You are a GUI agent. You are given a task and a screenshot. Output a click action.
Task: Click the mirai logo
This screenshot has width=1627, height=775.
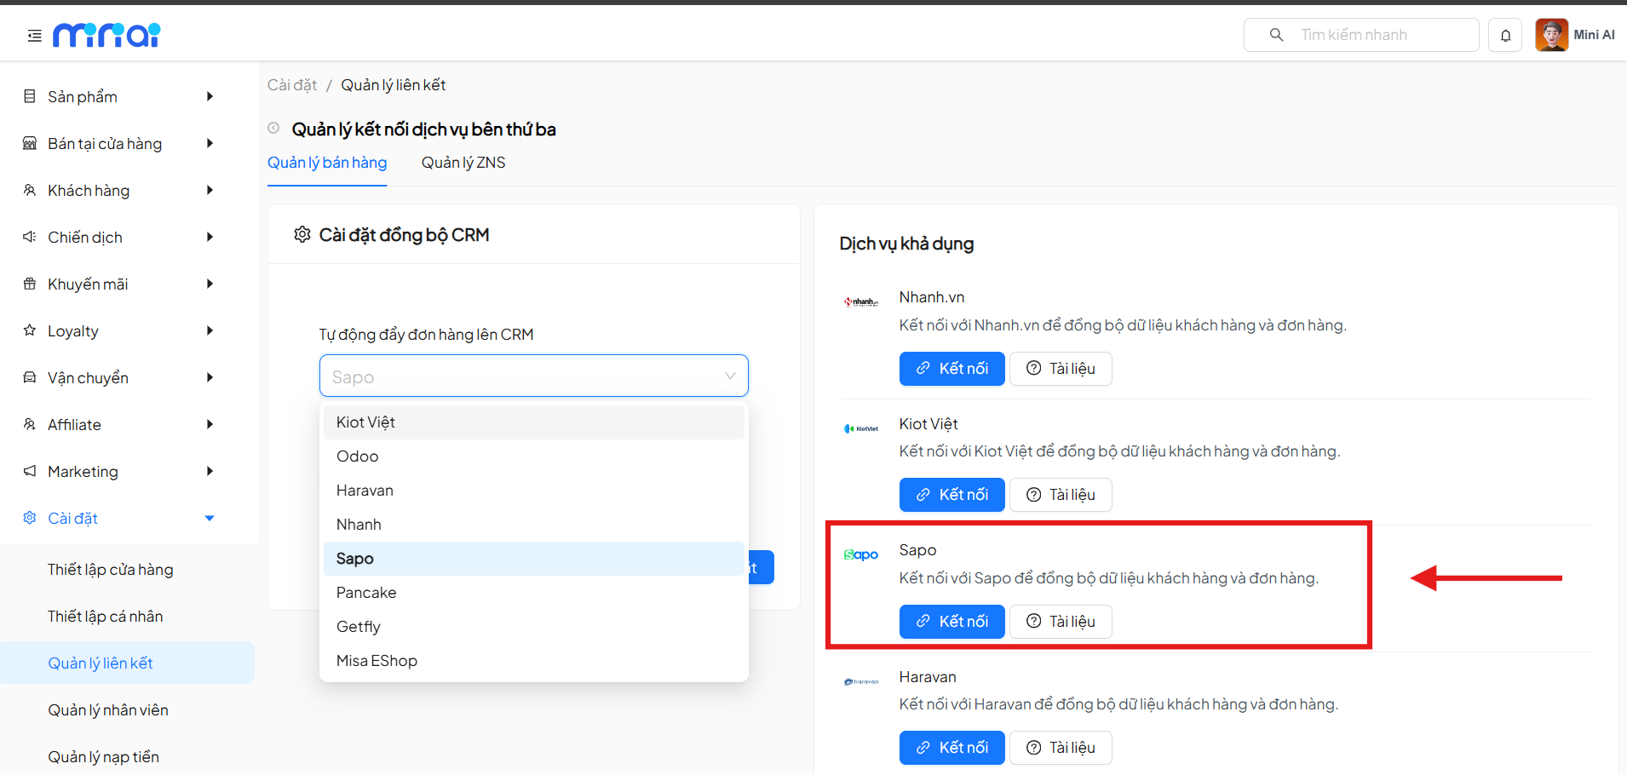(106, 35)
